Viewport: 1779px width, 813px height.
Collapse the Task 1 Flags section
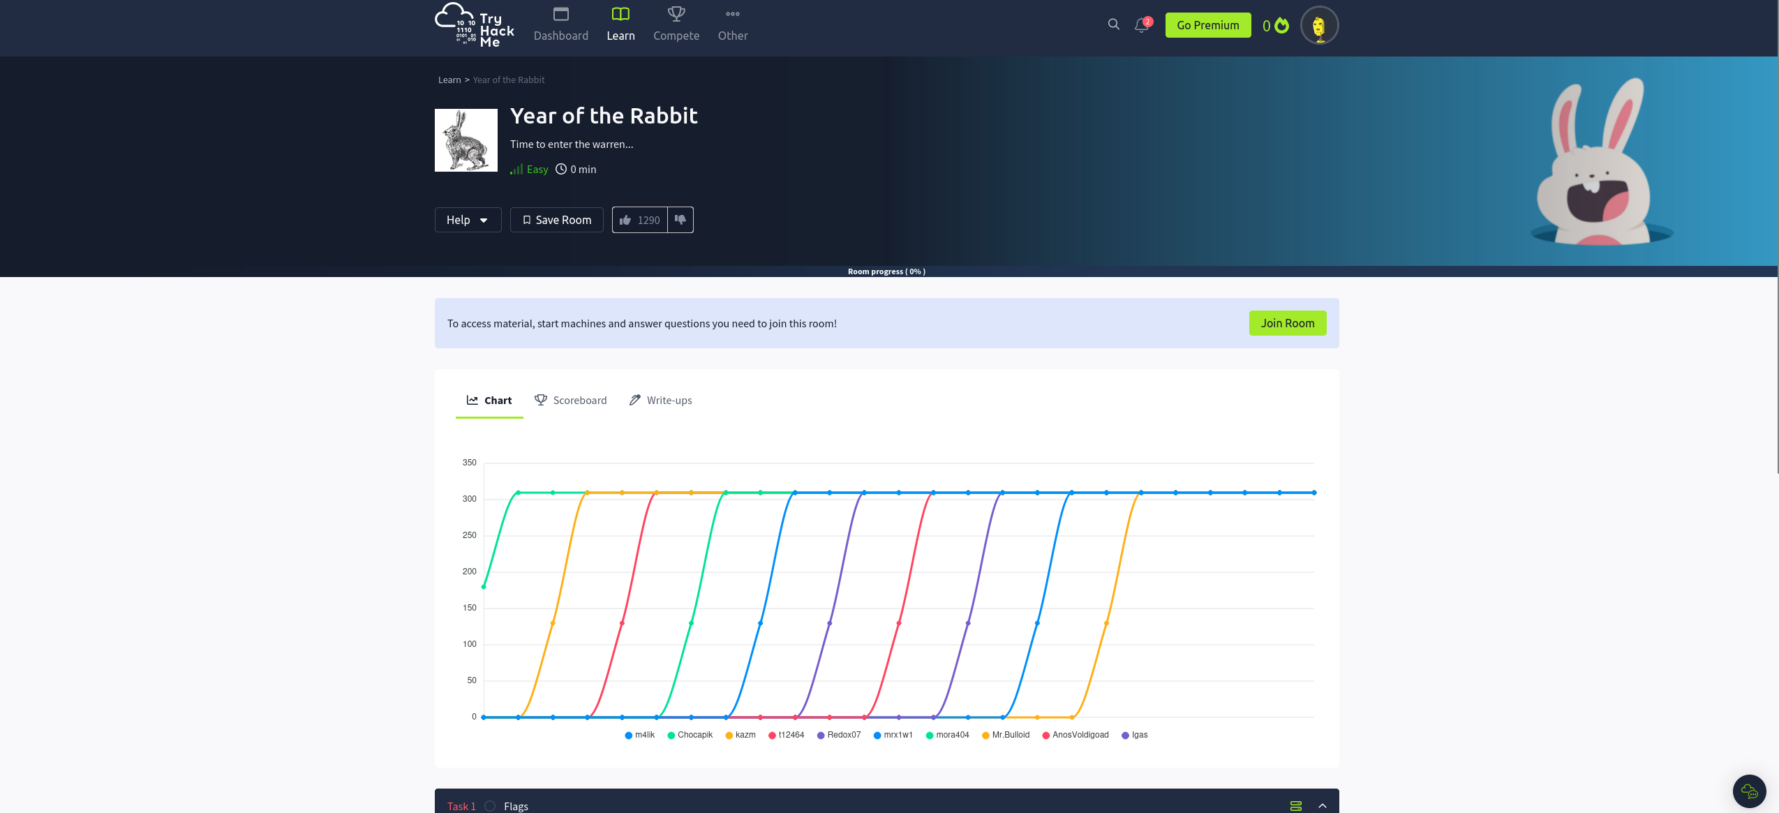click(x=1323, y=806)
